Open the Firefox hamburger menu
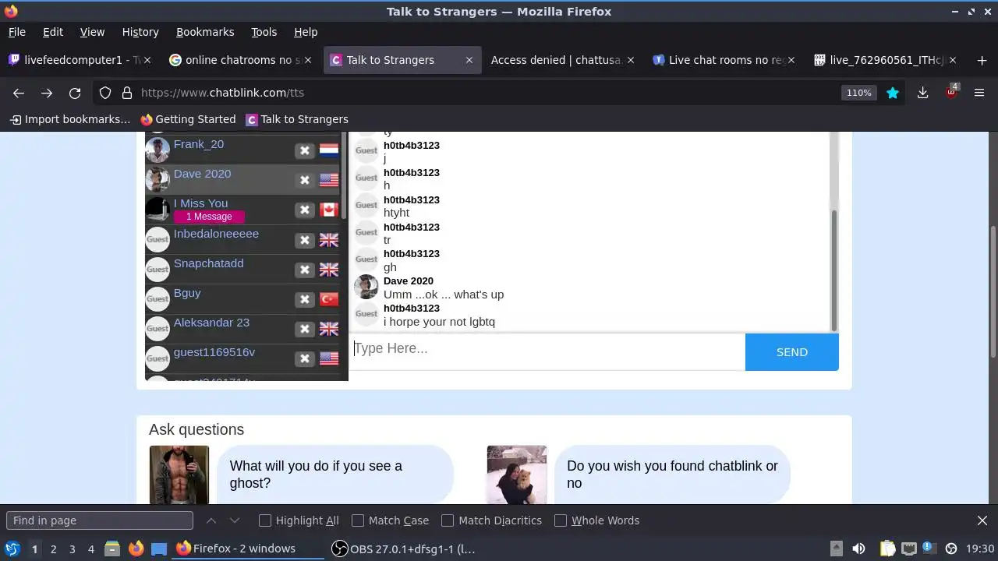Screen dimensions: 998x561 [979, 93]
